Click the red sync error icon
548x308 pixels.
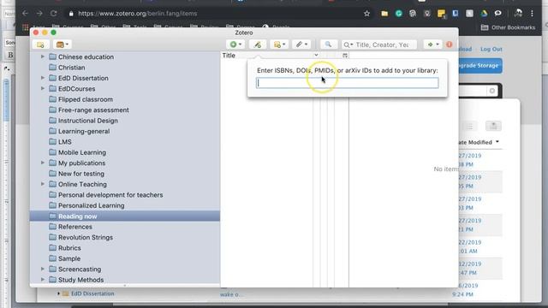pyautogui.click(x=449, y=44)
